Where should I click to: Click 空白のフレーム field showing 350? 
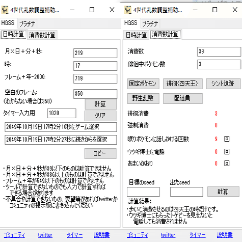click(95, 94)
